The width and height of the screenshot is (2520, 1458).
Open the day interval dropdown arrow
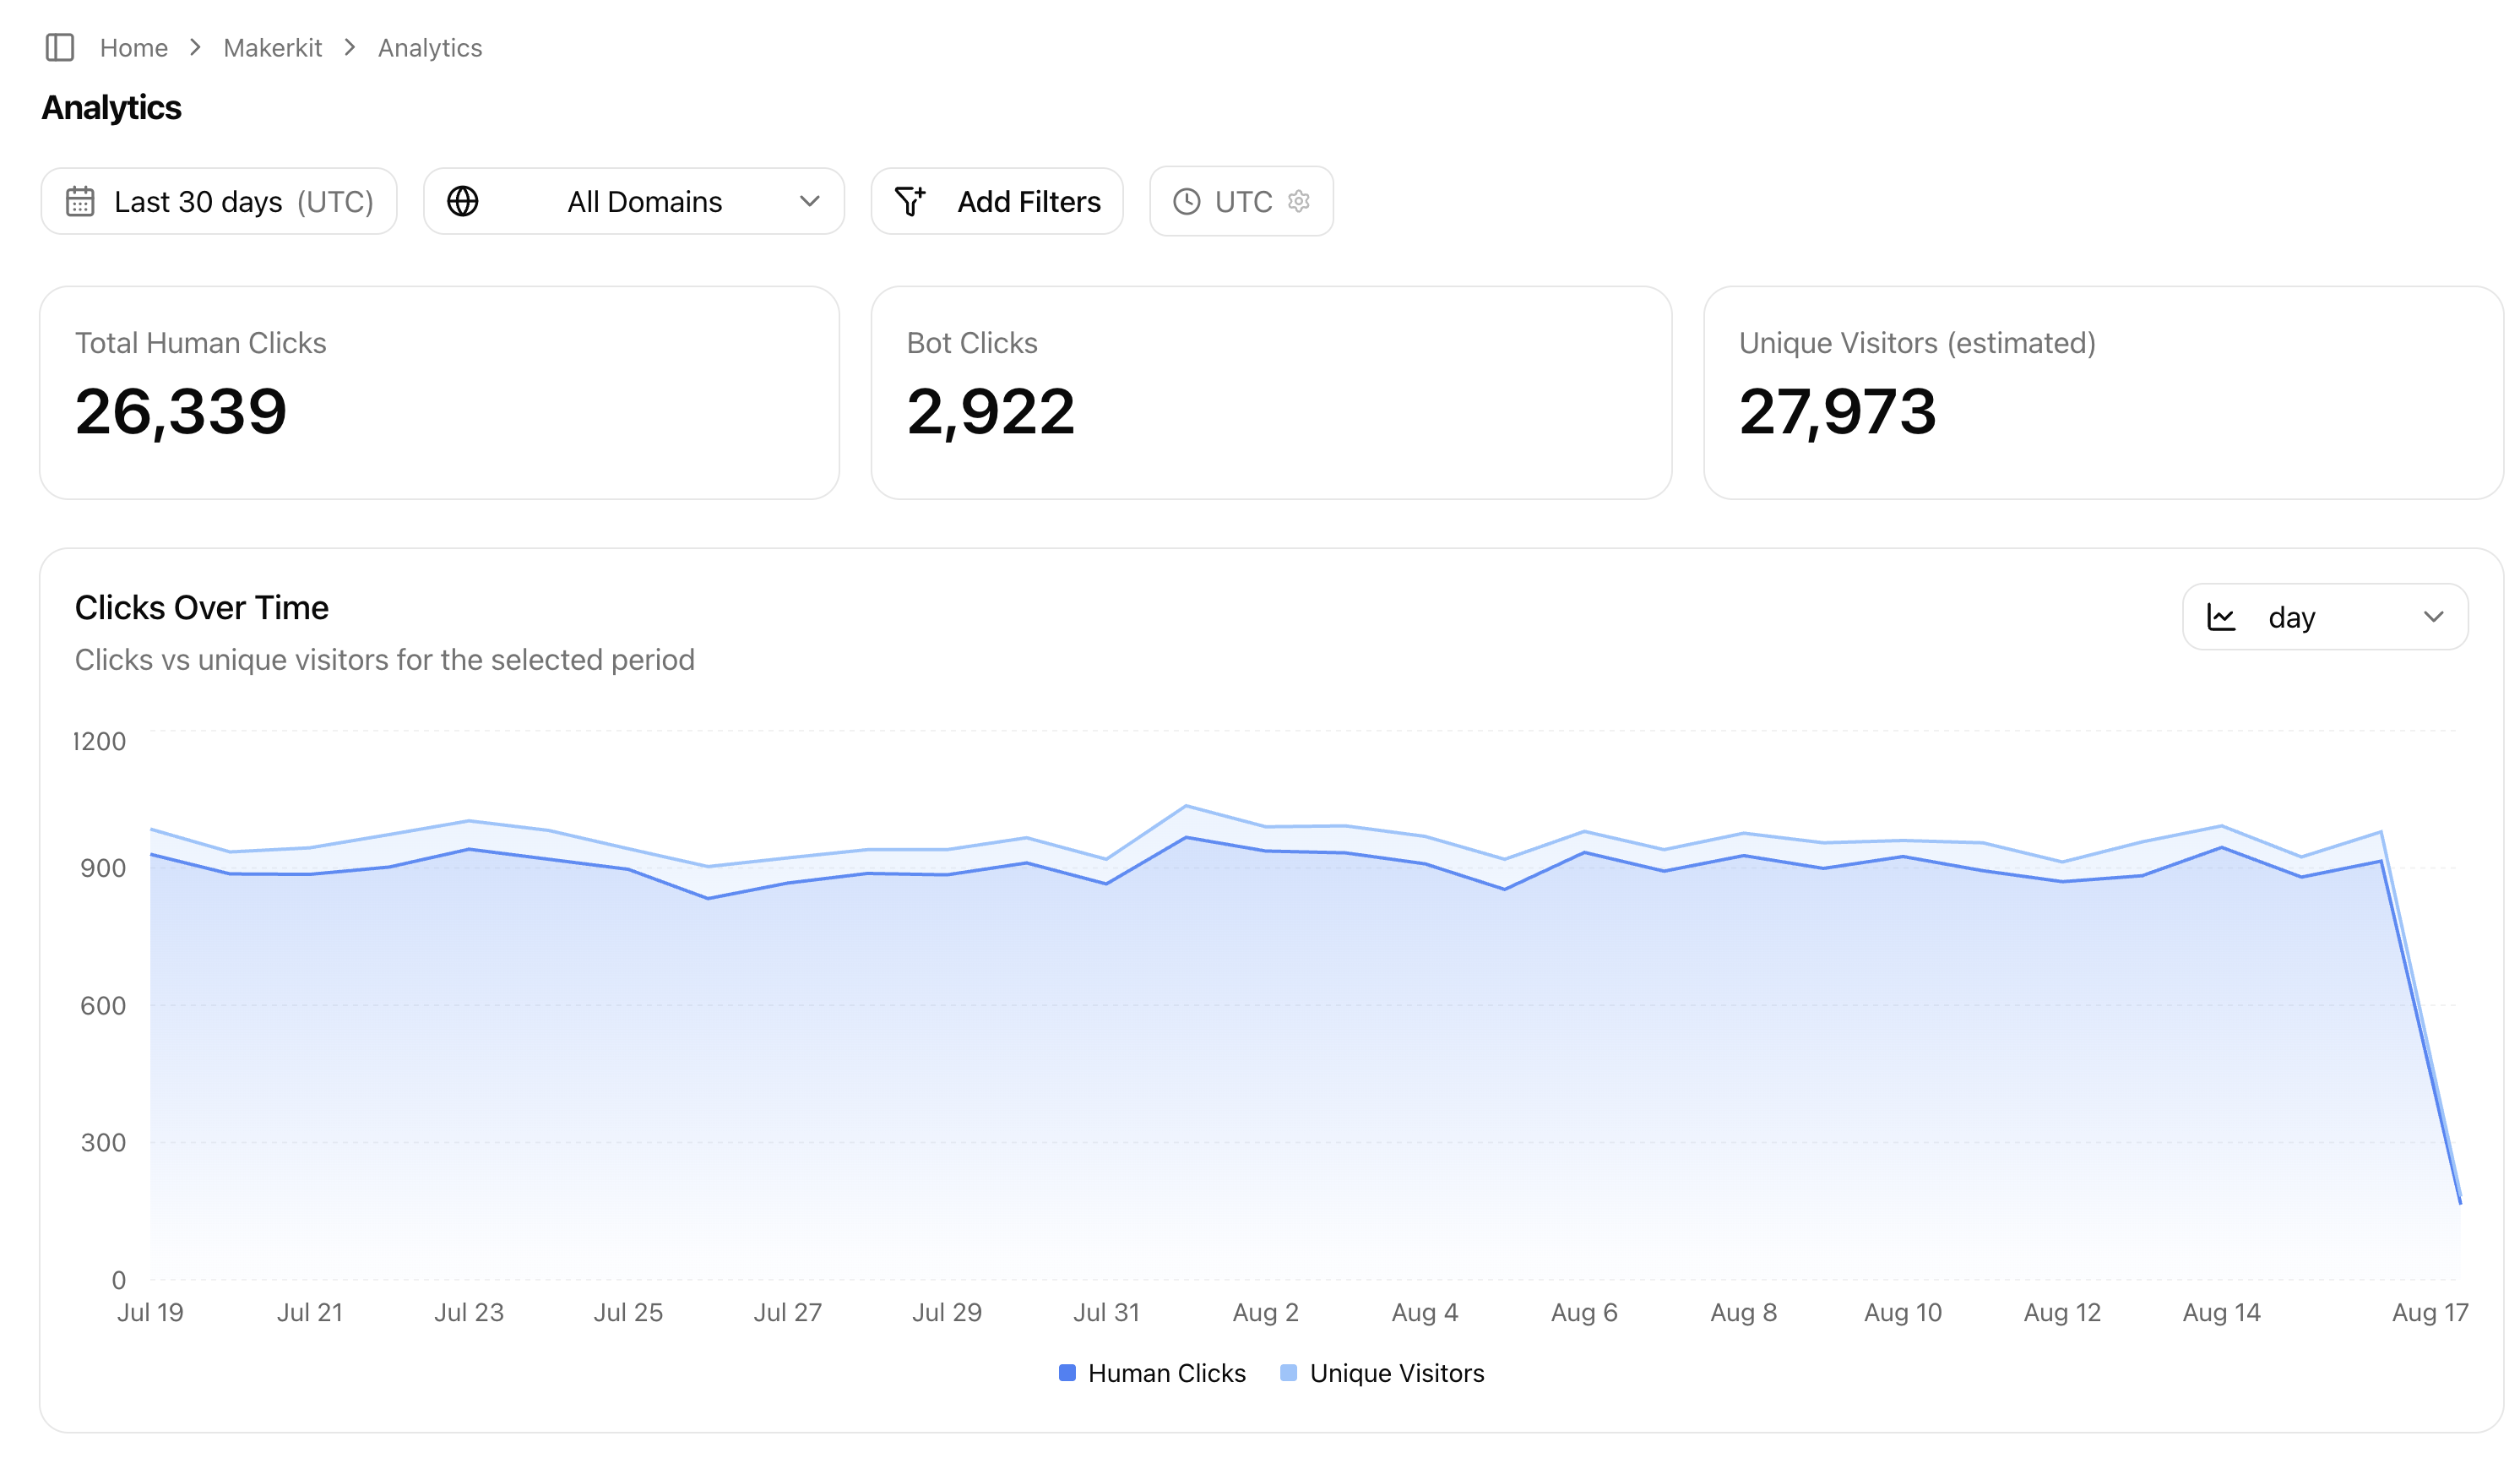2433,617
